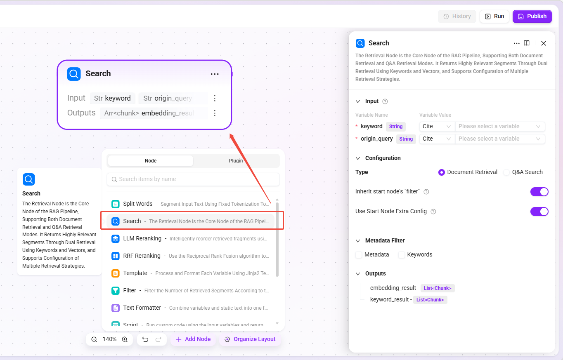Choose Template from node list
This screenshot has height=360, width=563.
click(191, 273)
